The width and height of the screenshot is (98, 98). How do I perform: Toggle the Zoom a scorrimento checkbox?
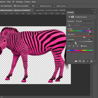pos(15,6)
